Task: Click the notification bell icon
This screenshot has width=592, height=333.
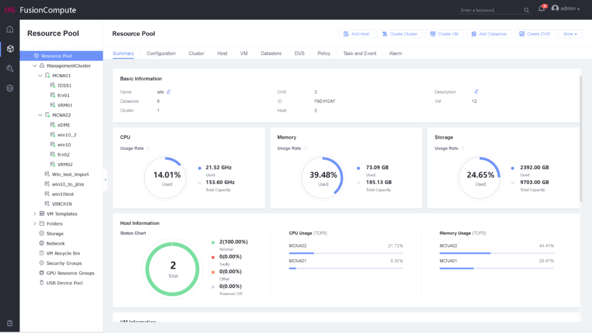Action: tap(541, 9)
